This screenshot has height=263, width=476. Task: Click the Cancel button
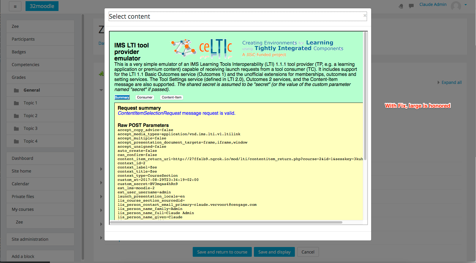click(308, 252)
